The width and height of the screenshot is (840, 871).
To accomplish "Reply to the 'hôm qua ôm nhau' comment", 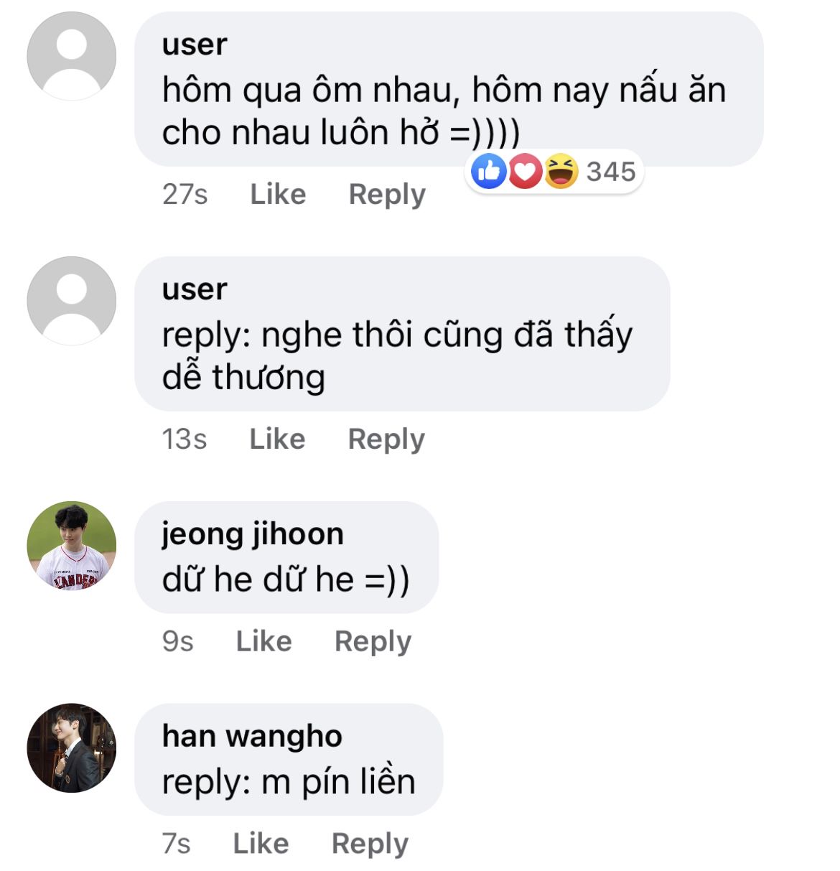I will 387,195.
